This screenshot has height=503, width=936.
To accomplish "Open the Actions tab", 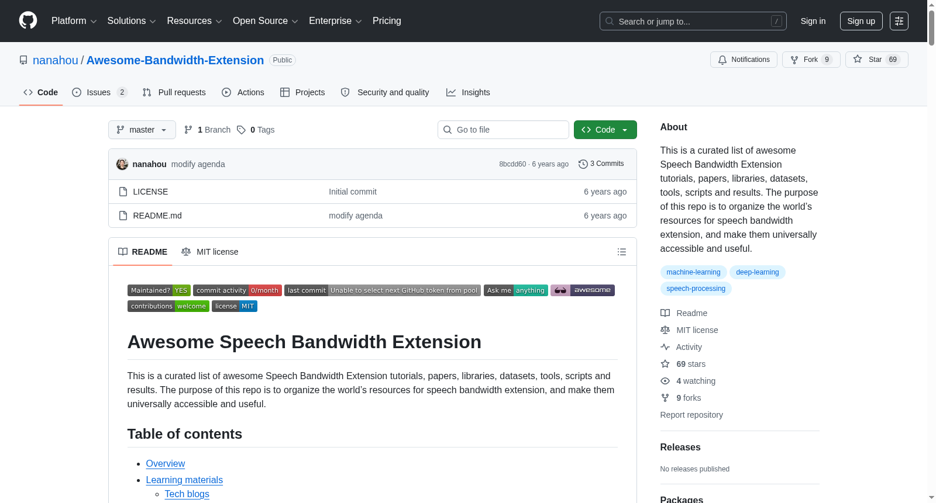I will [x=243, y=92].
